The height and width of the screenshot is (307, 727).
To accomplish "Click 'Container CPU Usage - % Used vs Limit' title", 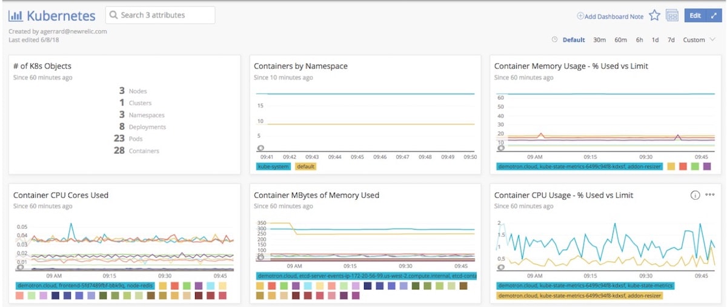I will (564, 195).
